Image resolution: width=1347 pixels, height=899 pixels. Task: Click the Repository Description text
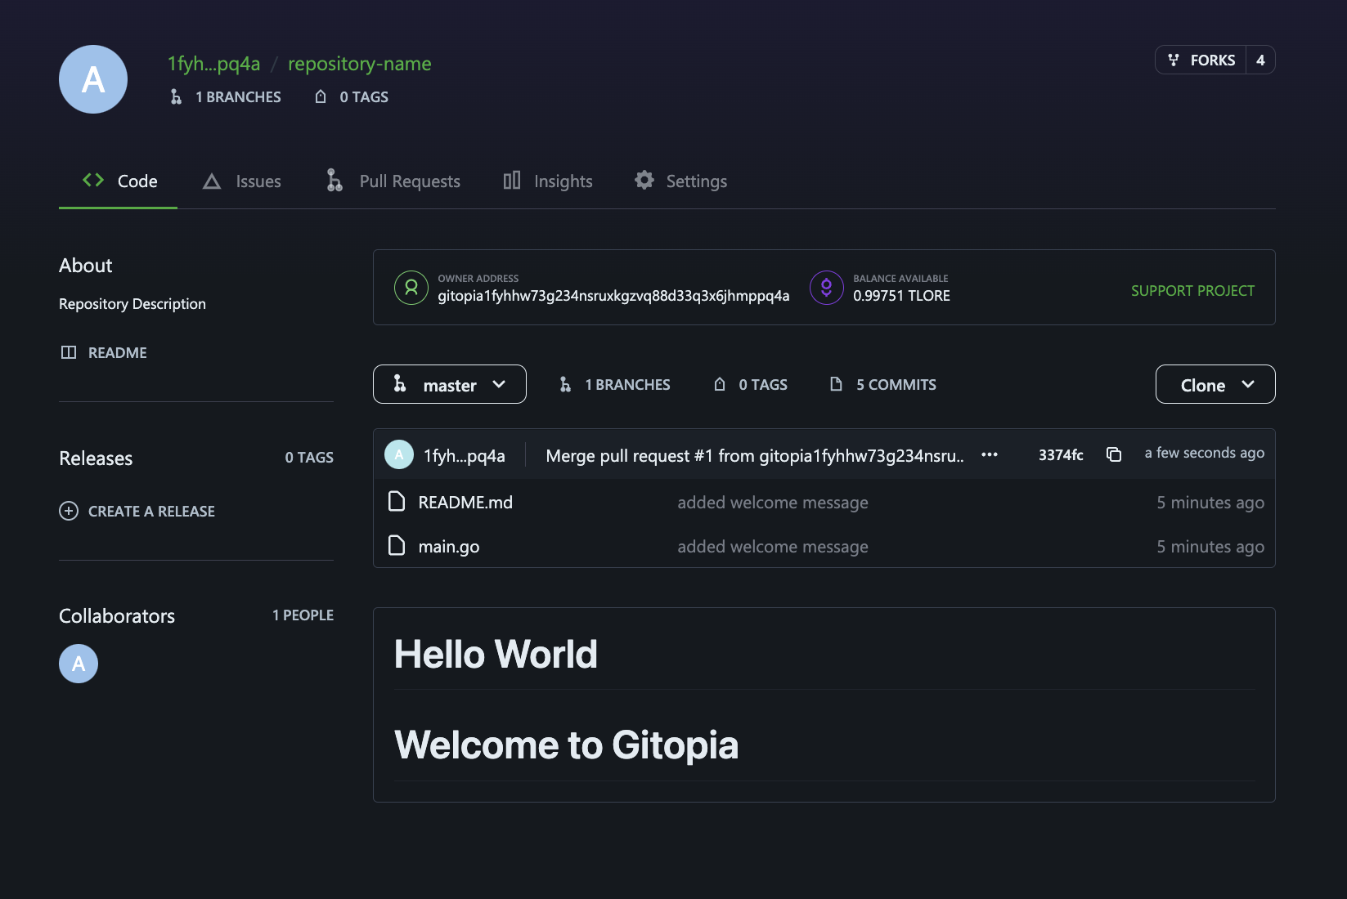(132, 304)
